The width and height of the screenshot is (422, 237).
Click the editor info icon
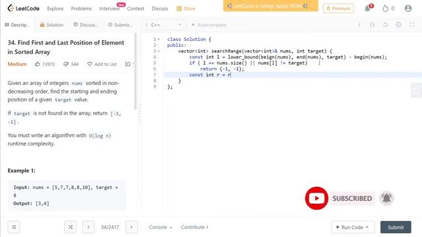pyautogui.click(x=359, y=25)
